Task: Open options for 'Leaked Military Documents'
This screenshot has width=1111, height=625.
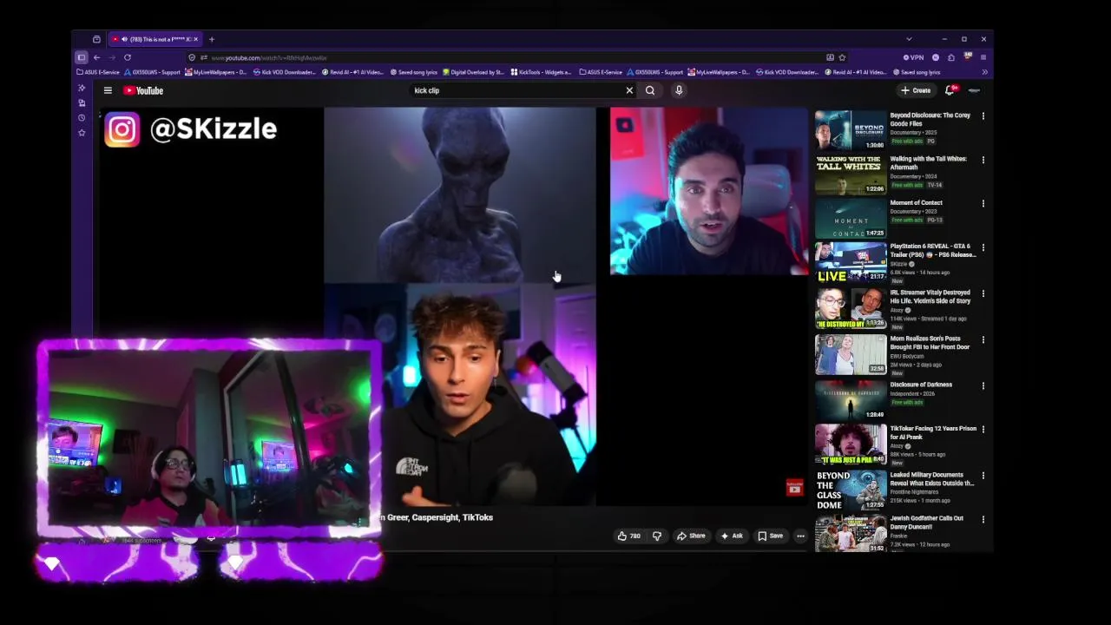Action: 983,476
